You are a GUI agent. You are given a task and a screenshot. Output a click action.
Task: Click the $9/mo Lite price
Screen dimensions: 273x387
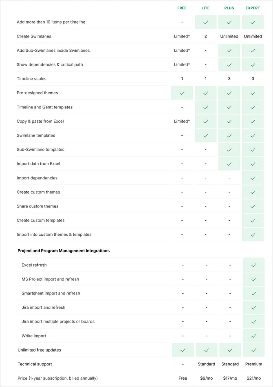coord(207,378)
